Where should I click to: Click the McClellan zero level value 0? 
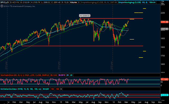click(x=61, y=89)
